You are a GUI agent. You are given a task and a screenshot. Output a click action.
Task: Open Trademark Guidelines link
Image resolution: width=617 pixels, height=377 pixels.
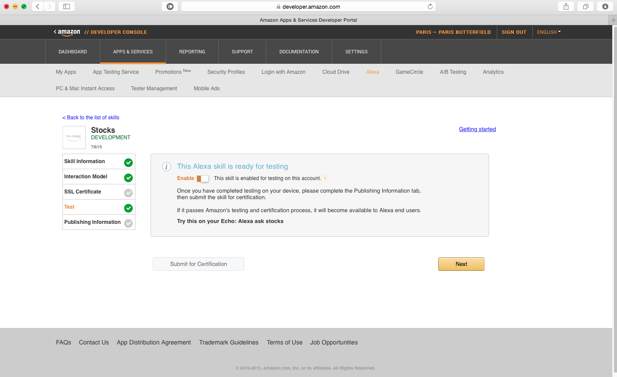[229, 343]
